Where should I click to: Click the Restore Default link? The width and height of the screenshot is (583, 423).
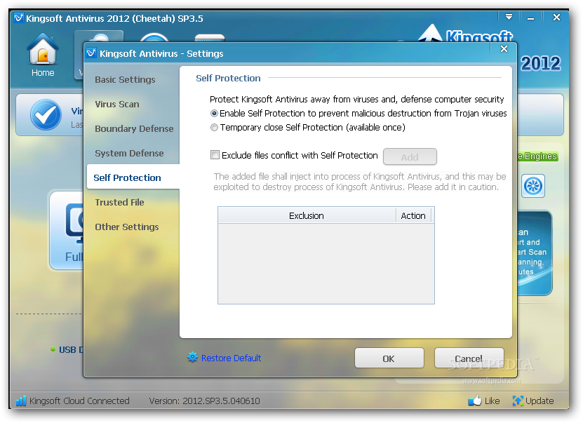coord(231,358)
